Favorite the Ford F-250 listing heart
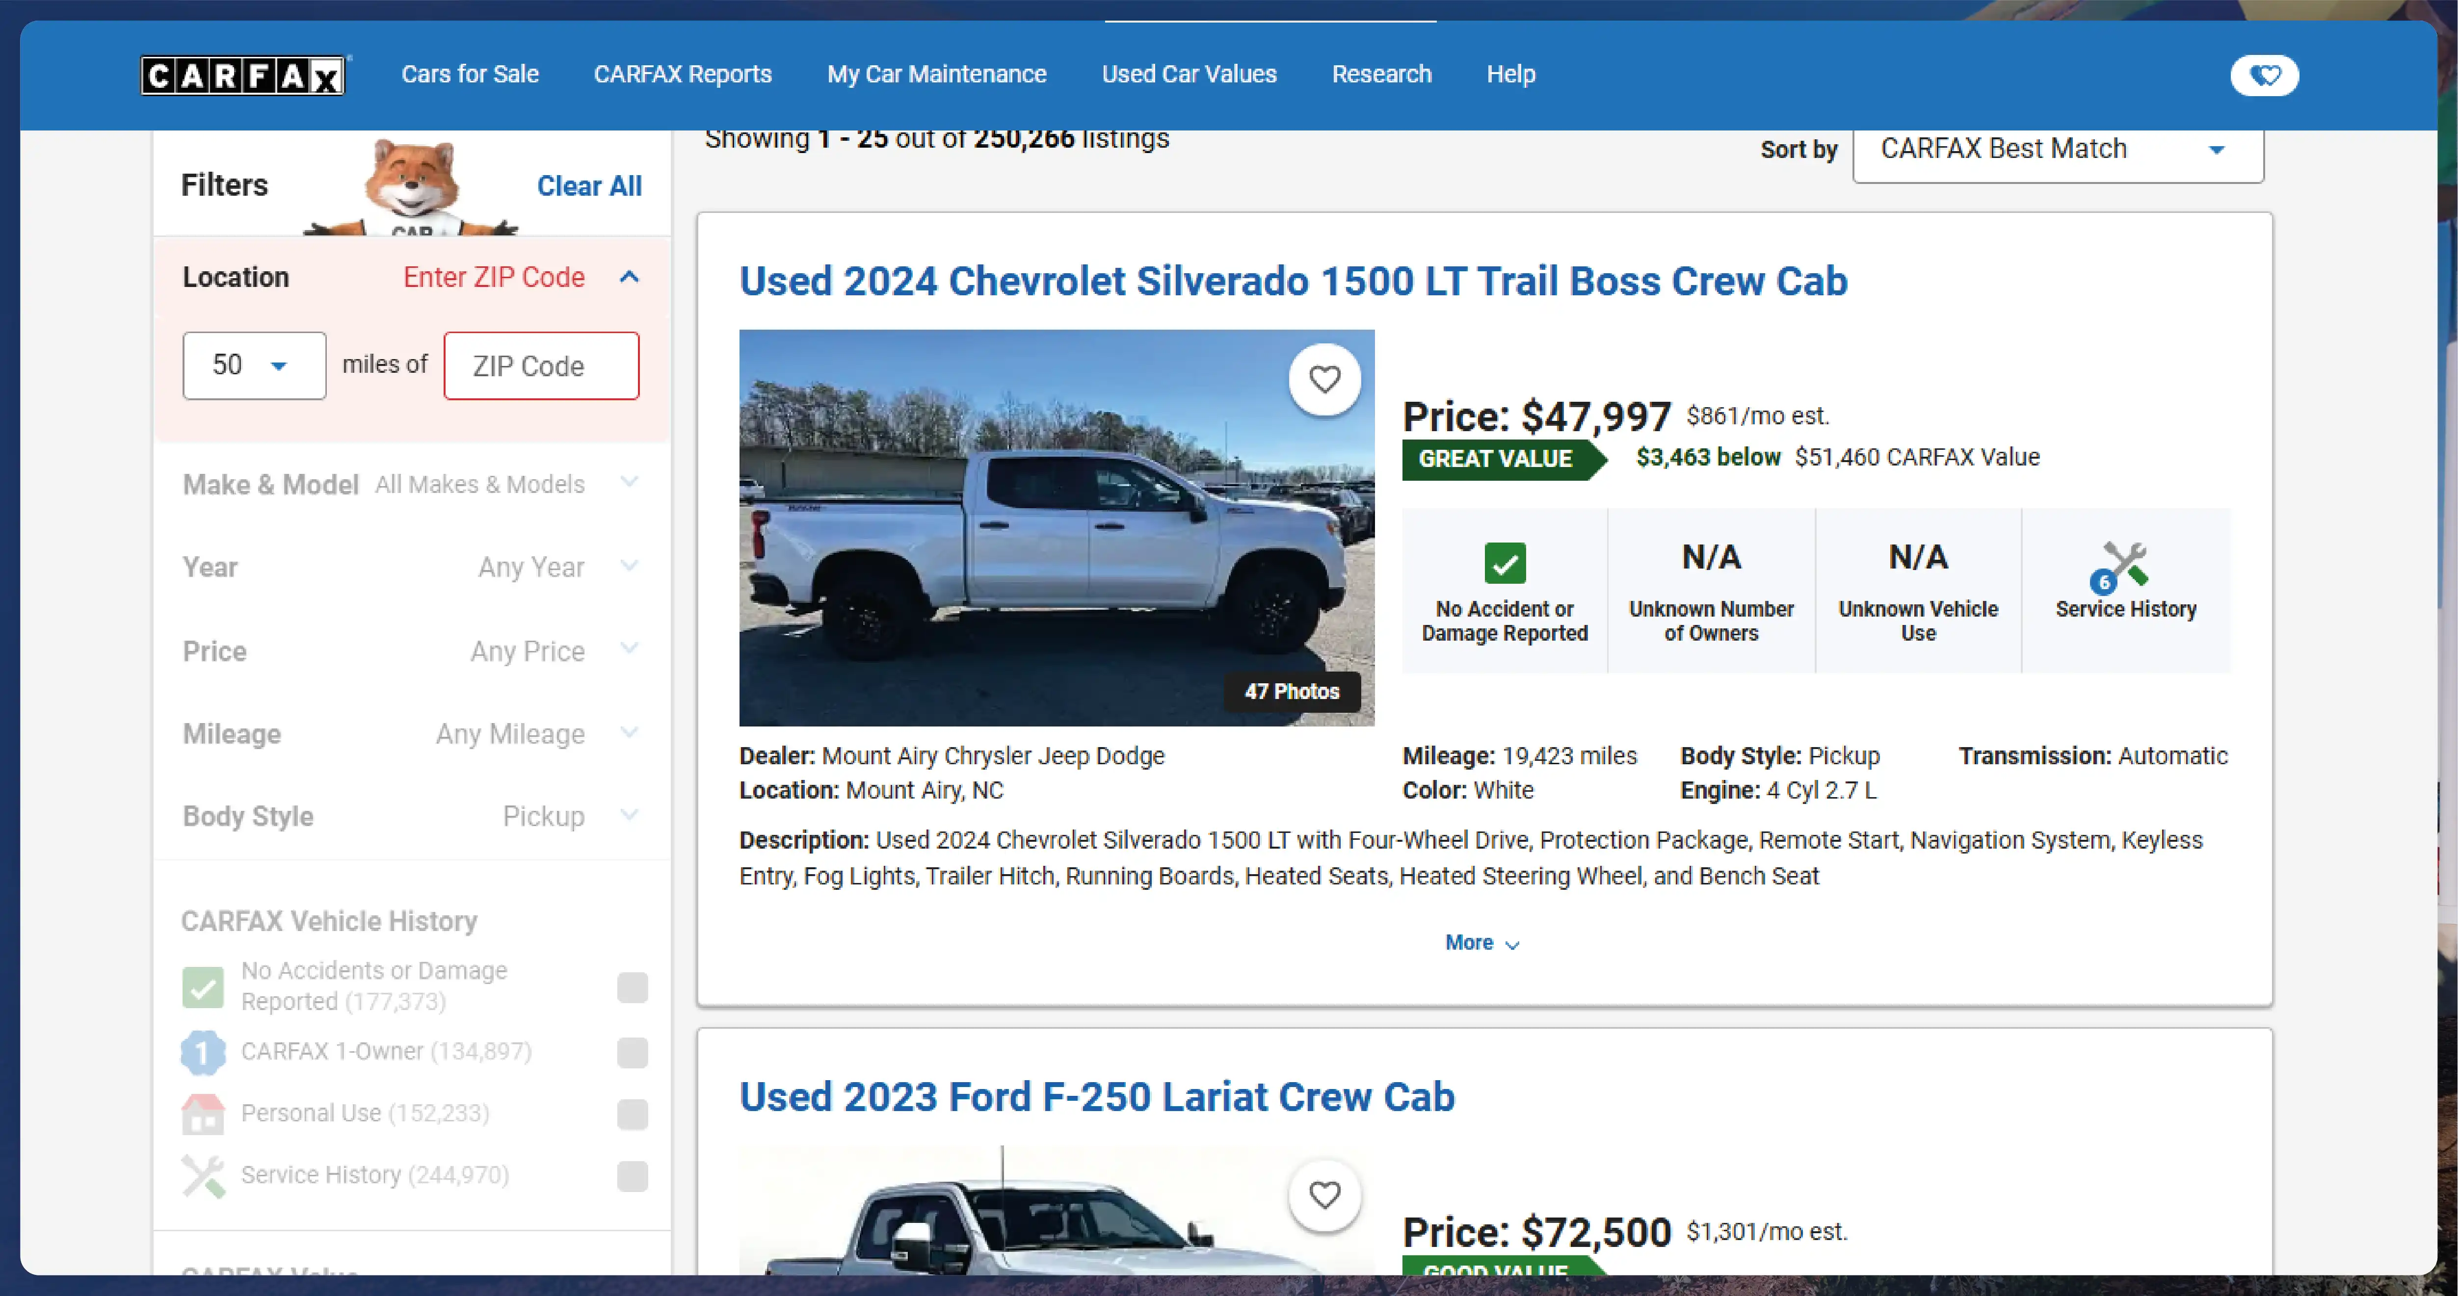The height and width of the screenshot is (1296, 2458). point(1324,1195)
